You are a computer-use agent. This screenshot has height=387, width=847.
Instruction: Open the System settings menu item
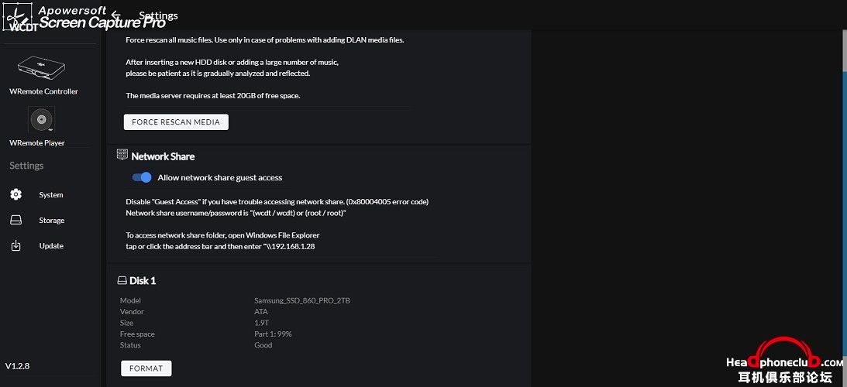[x=51, y=195]
